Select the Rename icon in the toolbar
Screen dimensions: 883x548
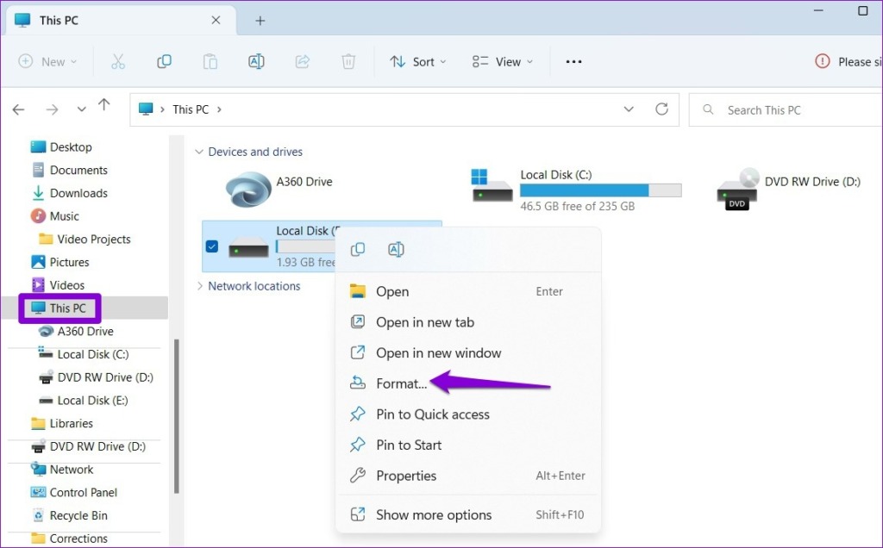pos(255,61)
